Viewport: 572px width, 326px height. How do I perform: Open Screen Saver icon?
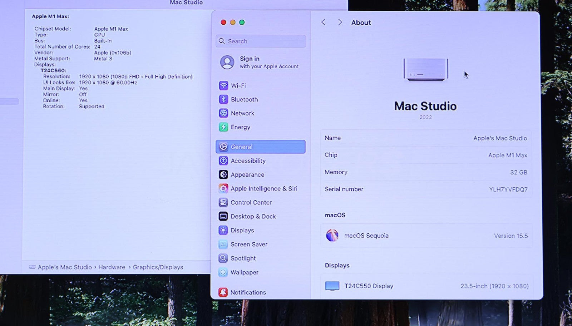223,244
